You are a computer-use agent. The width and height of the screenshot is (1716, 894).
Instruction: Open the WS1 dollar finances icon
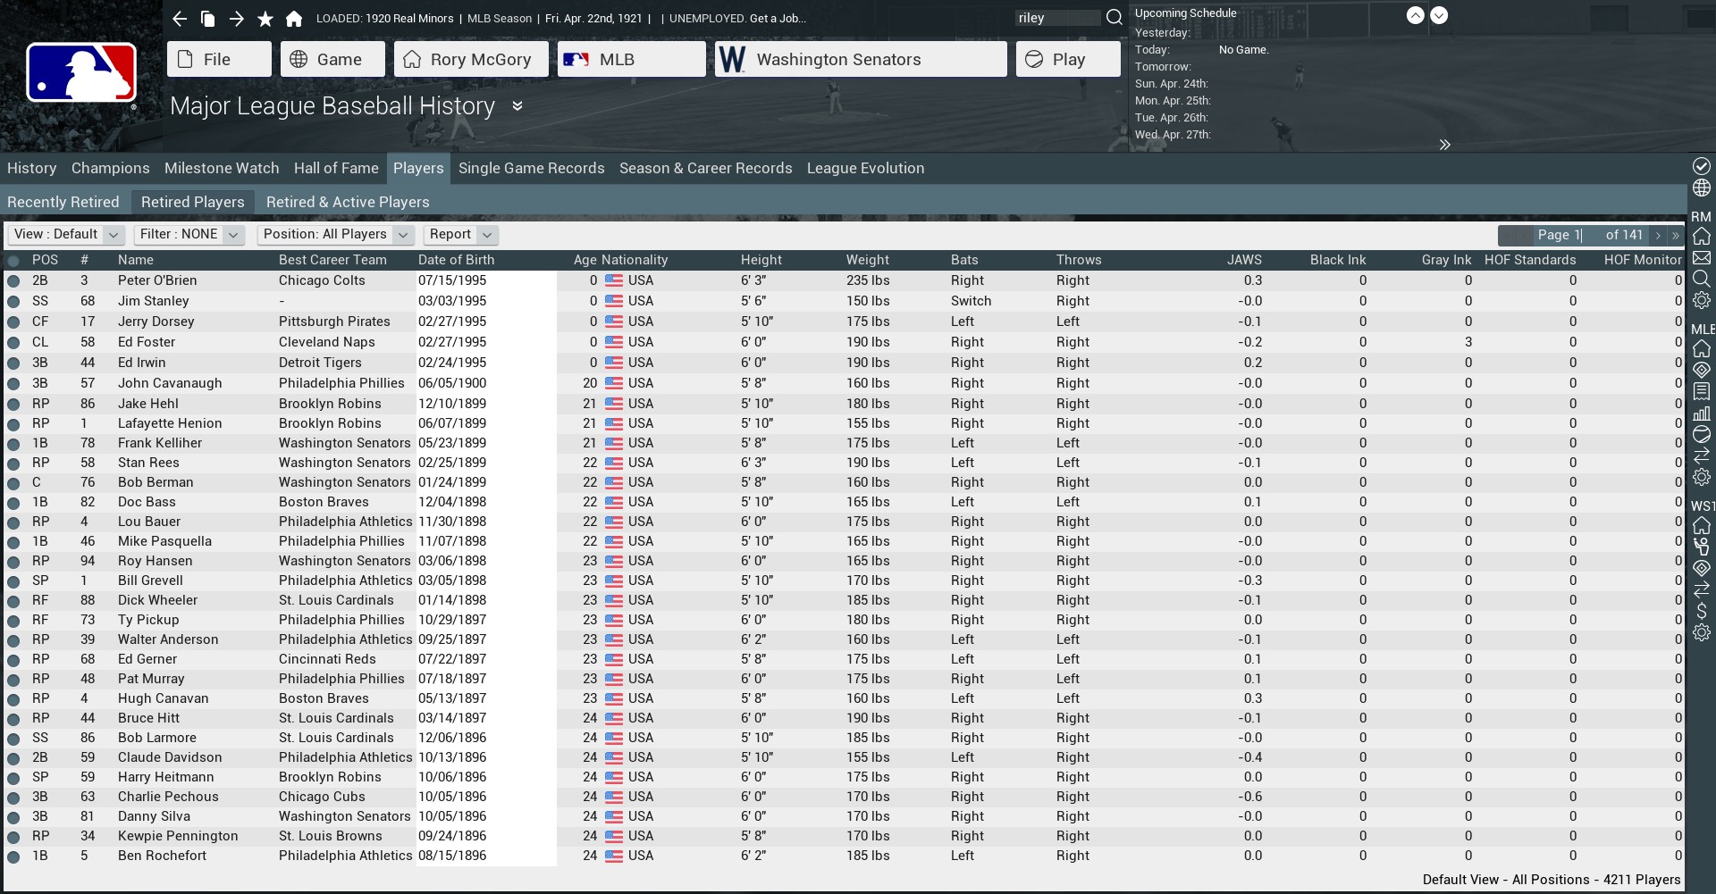[x=1702, y=611]
